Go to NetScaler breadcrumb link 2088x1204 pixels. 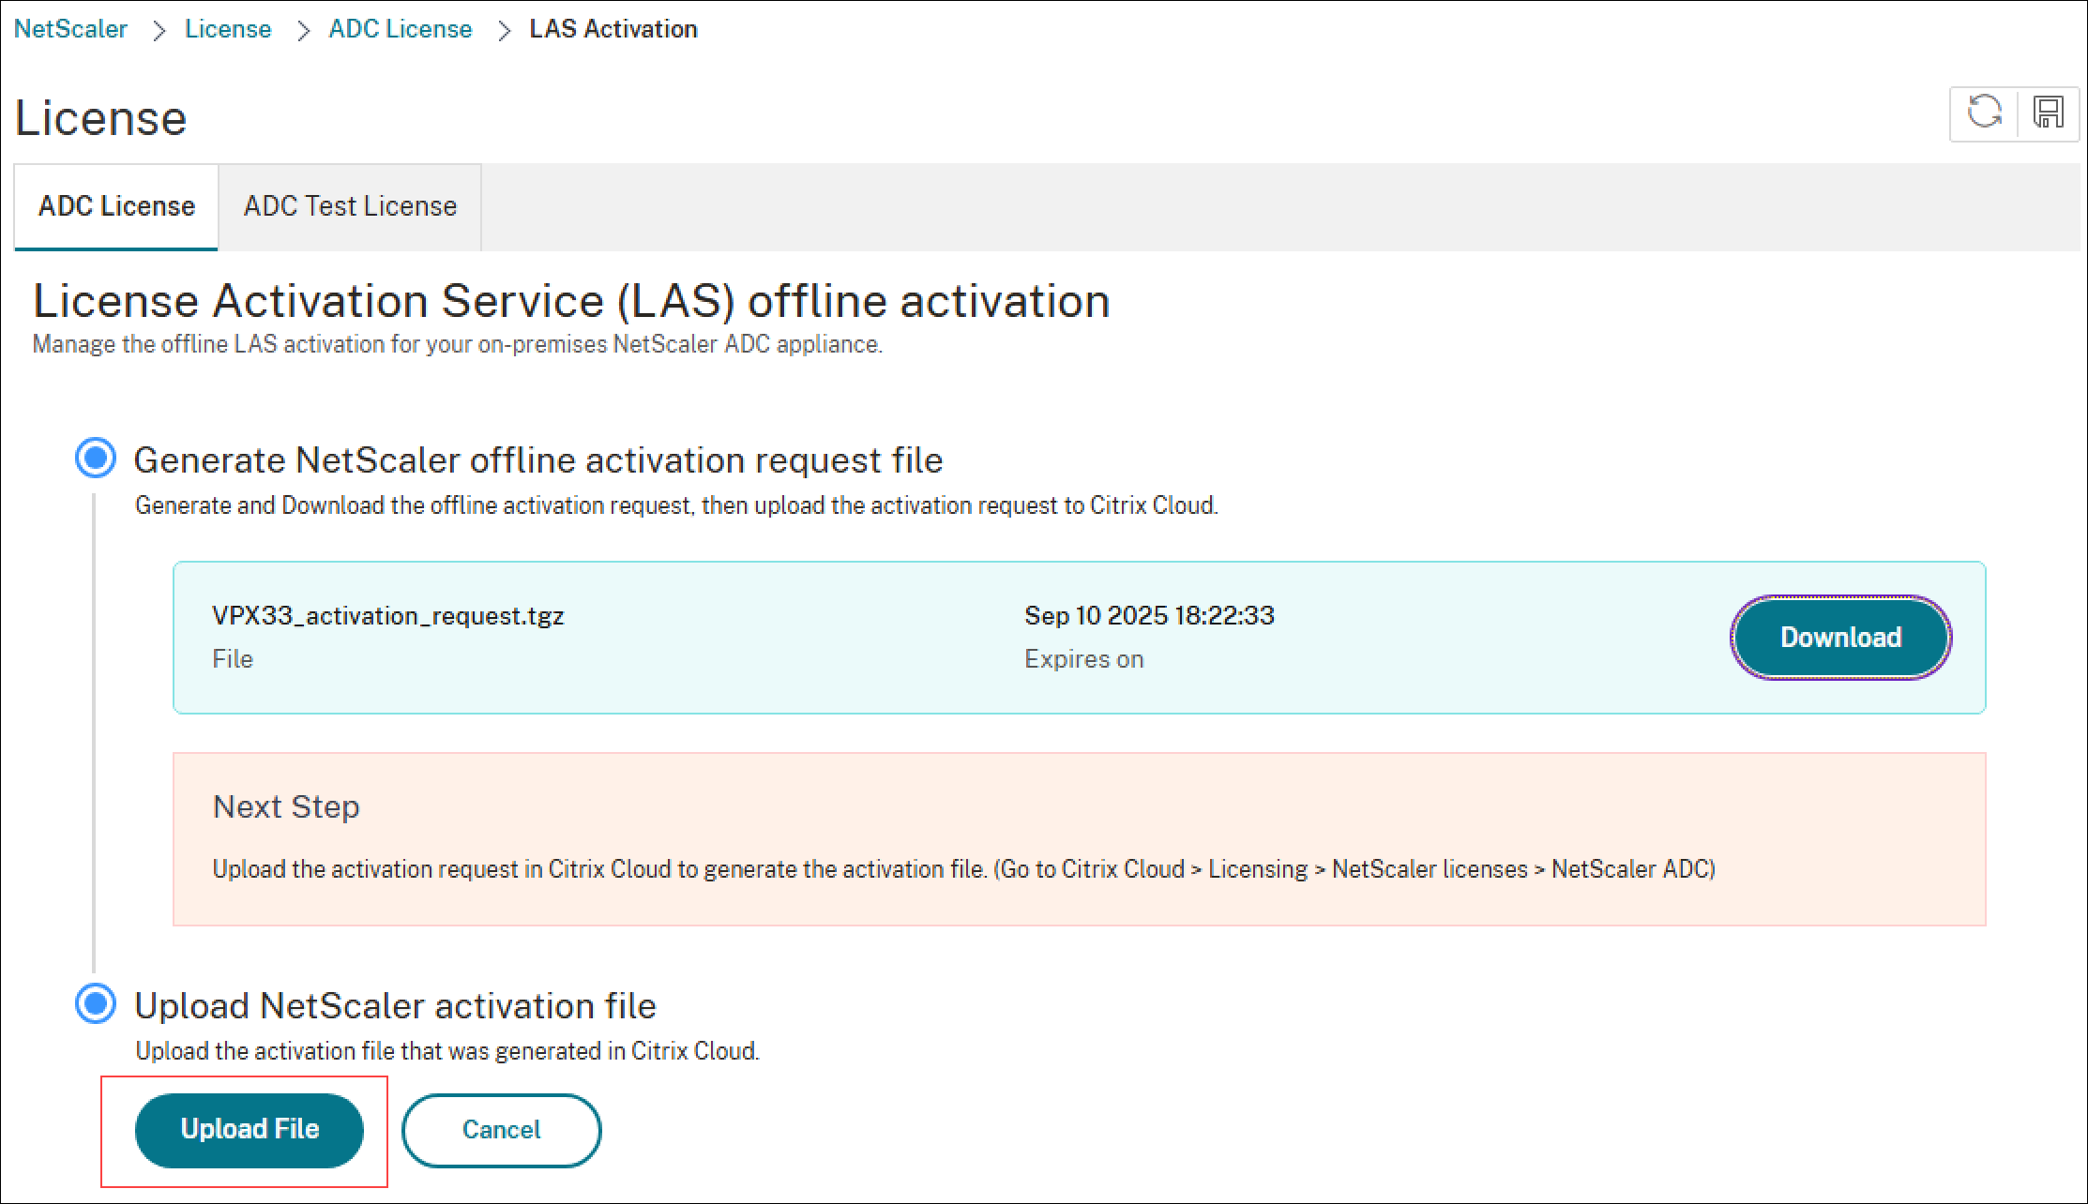pyautogui.click(x=70, y=29)
